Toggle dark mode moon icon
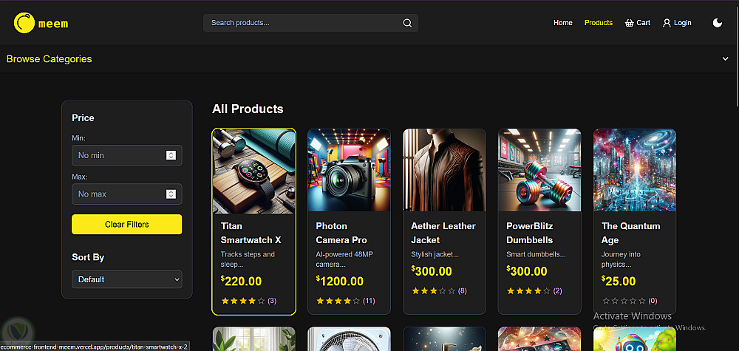 pos(717,23)
